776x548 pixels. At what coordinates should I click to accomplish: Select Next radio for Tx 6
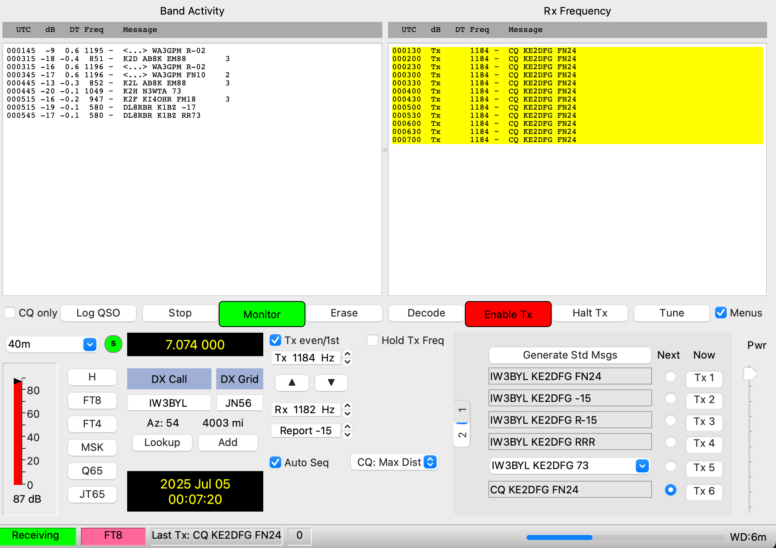671,490
